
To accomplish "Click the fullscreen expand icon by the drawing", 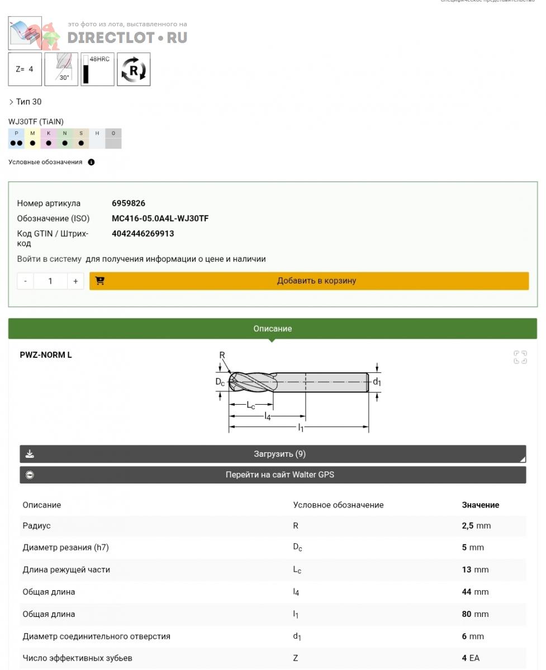I will tap(520, 357).
